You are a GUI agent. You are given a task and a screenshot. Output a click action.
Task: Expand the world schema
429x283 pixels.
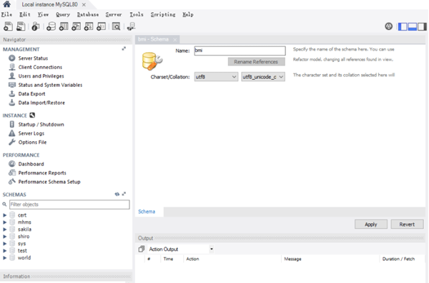click(x=5, y=257)
